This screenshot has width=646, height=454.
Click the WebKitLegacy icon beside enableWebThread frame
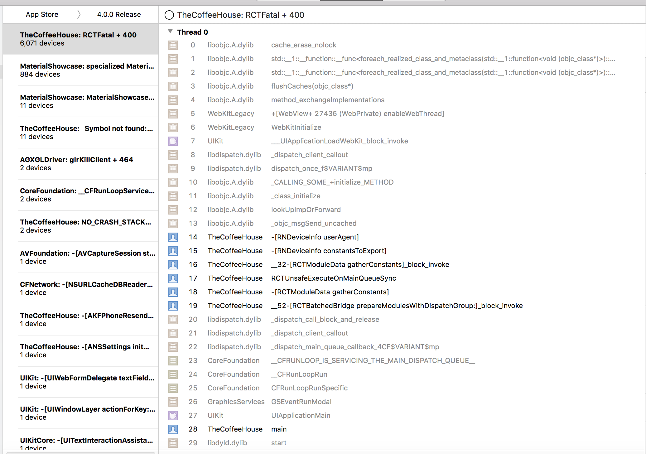(x=173, y=113)
